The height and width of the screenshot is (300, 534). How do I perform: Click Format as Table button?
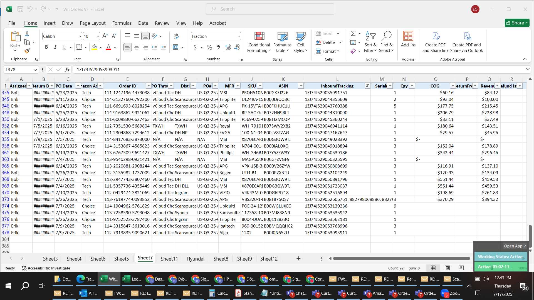(x=282, y=42)
